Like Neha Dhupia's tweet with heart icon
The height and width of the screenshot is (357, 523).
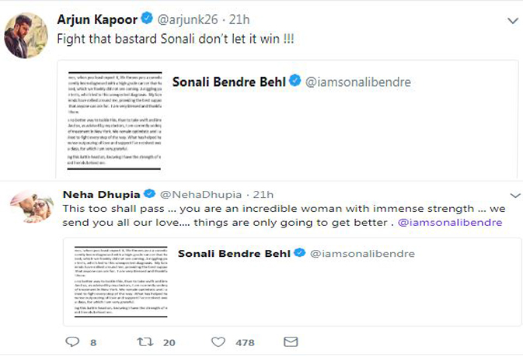[218, 341]
